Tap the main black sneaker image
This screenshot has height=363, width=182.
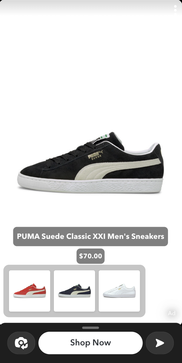click(x=90, y=163)
